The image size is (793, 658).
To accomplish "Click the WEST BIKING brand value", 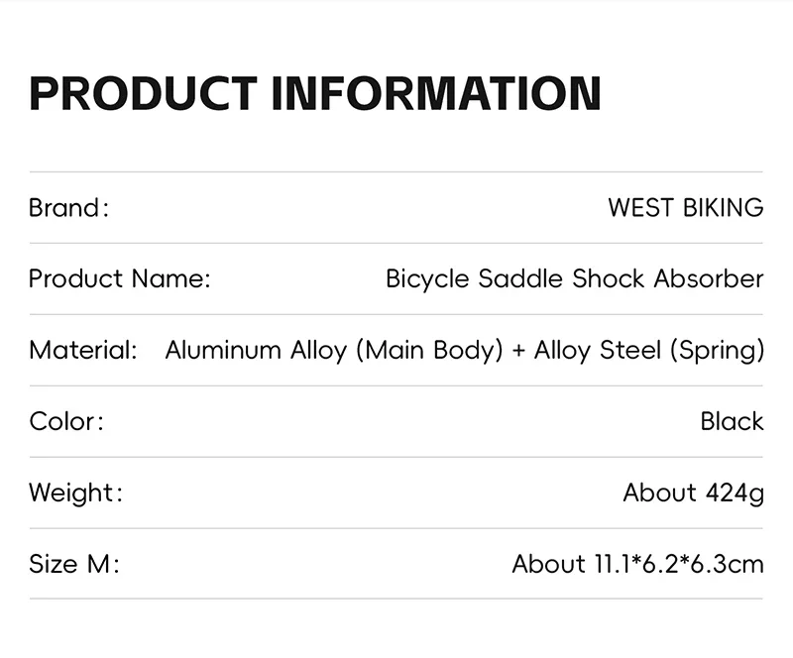I will pos(686,208).
